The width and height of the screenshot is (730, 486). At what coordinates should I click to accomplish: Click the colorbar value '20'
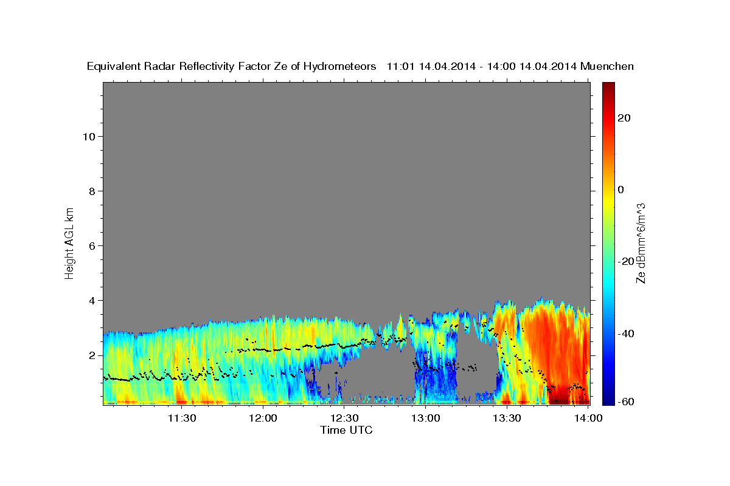click(624, 118)
